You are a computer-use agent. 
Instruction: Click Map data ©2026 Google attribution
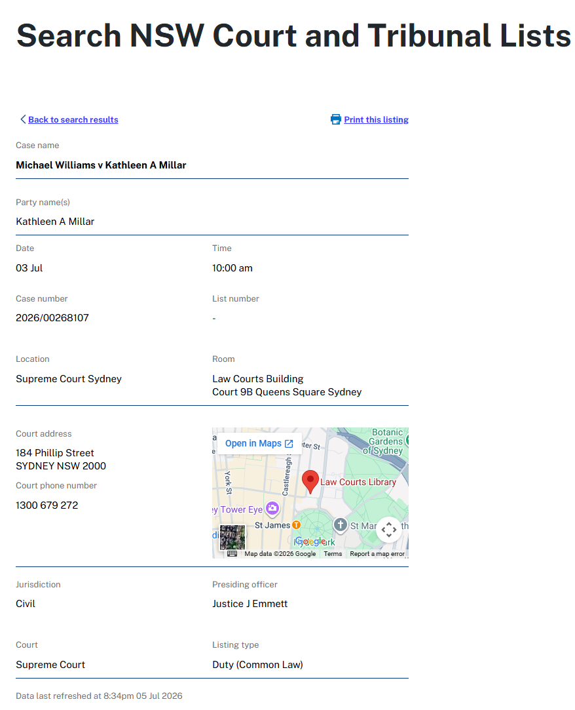pos(280,554)
